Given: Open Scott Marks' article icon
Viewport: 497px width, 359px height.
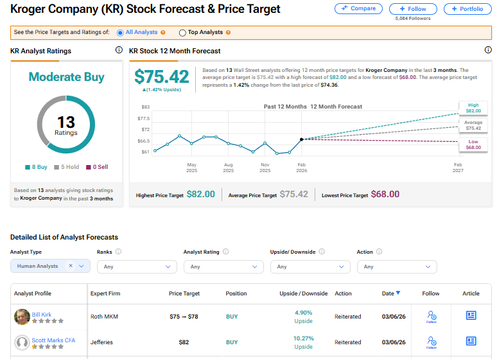Looking at the screenshot, I should [x=471, y=342].
